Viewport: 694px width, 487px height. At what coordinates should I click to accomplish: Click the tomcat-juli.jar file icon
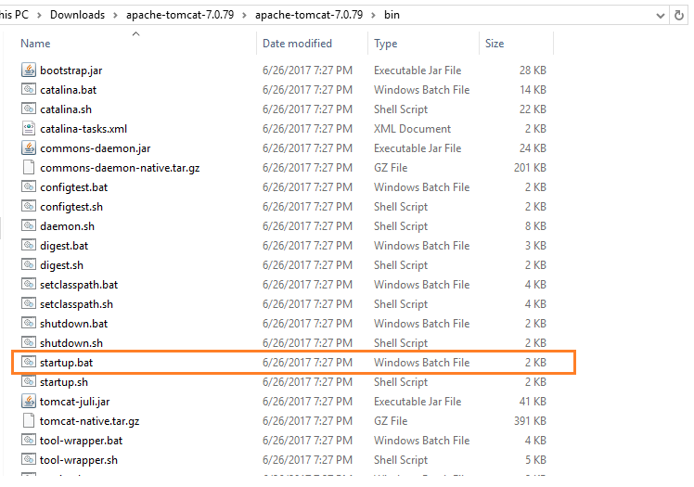click(29, 401)
